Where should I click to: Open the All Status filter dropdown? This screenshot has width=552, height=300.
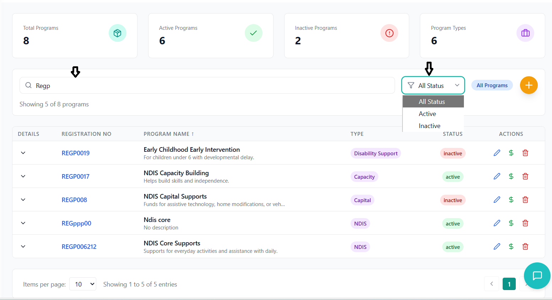[x=433, y=85]
